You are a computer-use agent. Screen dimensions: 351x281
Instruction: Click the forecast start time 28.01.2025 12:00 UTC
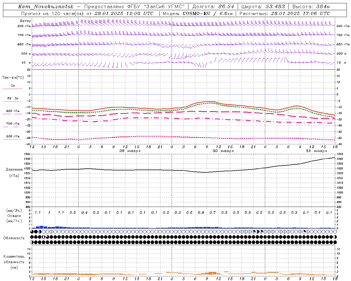124,13
